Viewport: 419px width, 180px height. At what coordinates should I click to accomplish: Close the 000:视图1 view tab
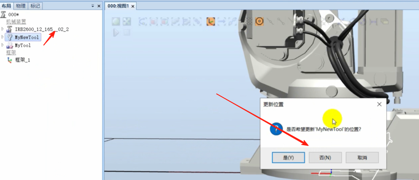click(x=133, y=6)
